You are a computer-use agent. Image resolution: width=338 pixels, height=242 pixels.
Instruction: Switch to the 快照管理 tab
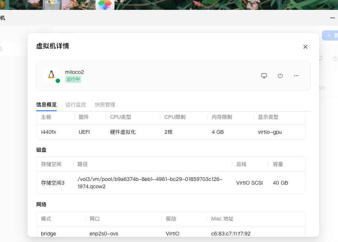(x=105, y=105)
